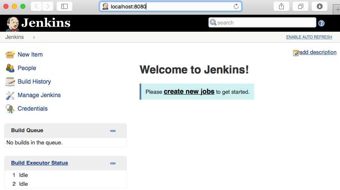Toggle the Safari sidebar button
Viewport: 340px width, 190px height.
(64, 6)
